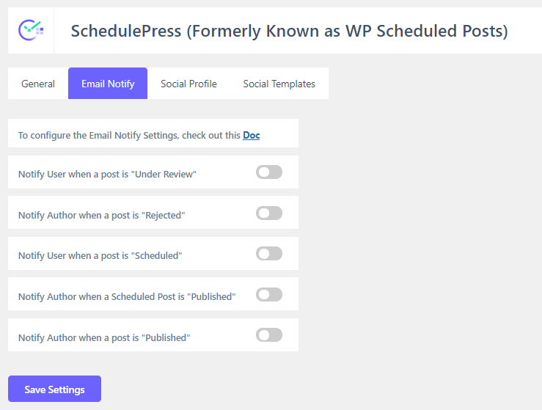Open the Doc link for Email Notify

252,135
